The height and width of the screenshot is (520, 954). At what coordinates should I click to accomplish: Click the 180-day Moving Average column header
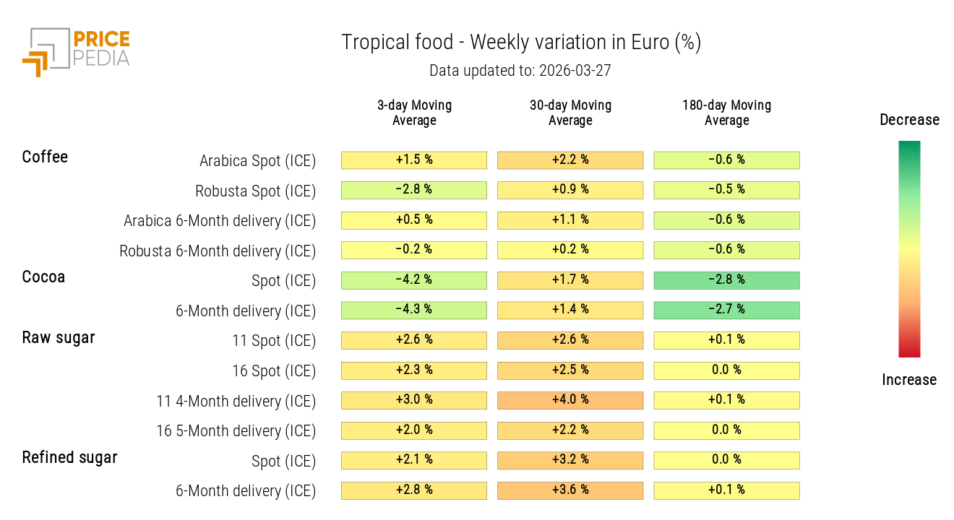(726, 113)
